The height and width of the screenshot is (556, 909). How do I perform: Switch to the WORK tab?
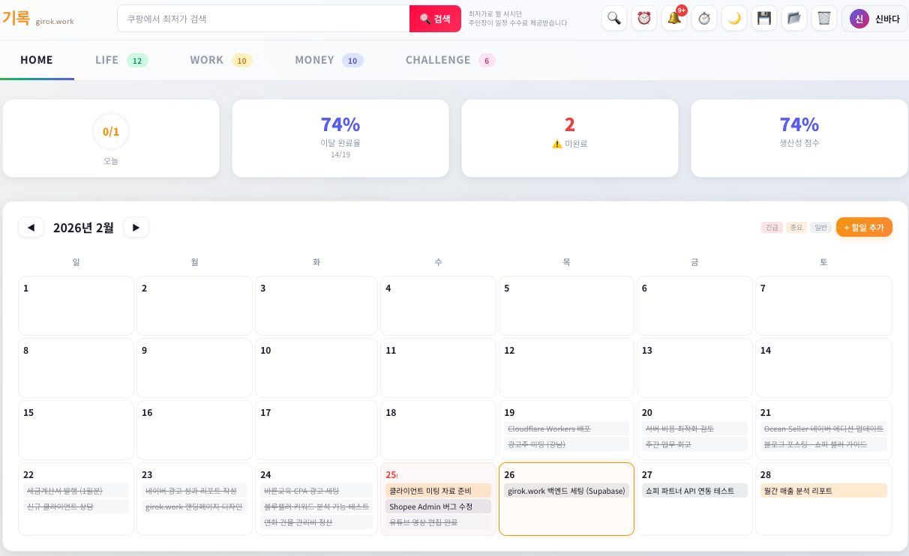click(x=208, y=59)
